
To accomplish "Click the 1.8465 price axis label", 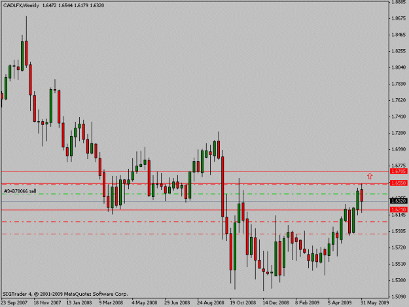I will 399,35.
